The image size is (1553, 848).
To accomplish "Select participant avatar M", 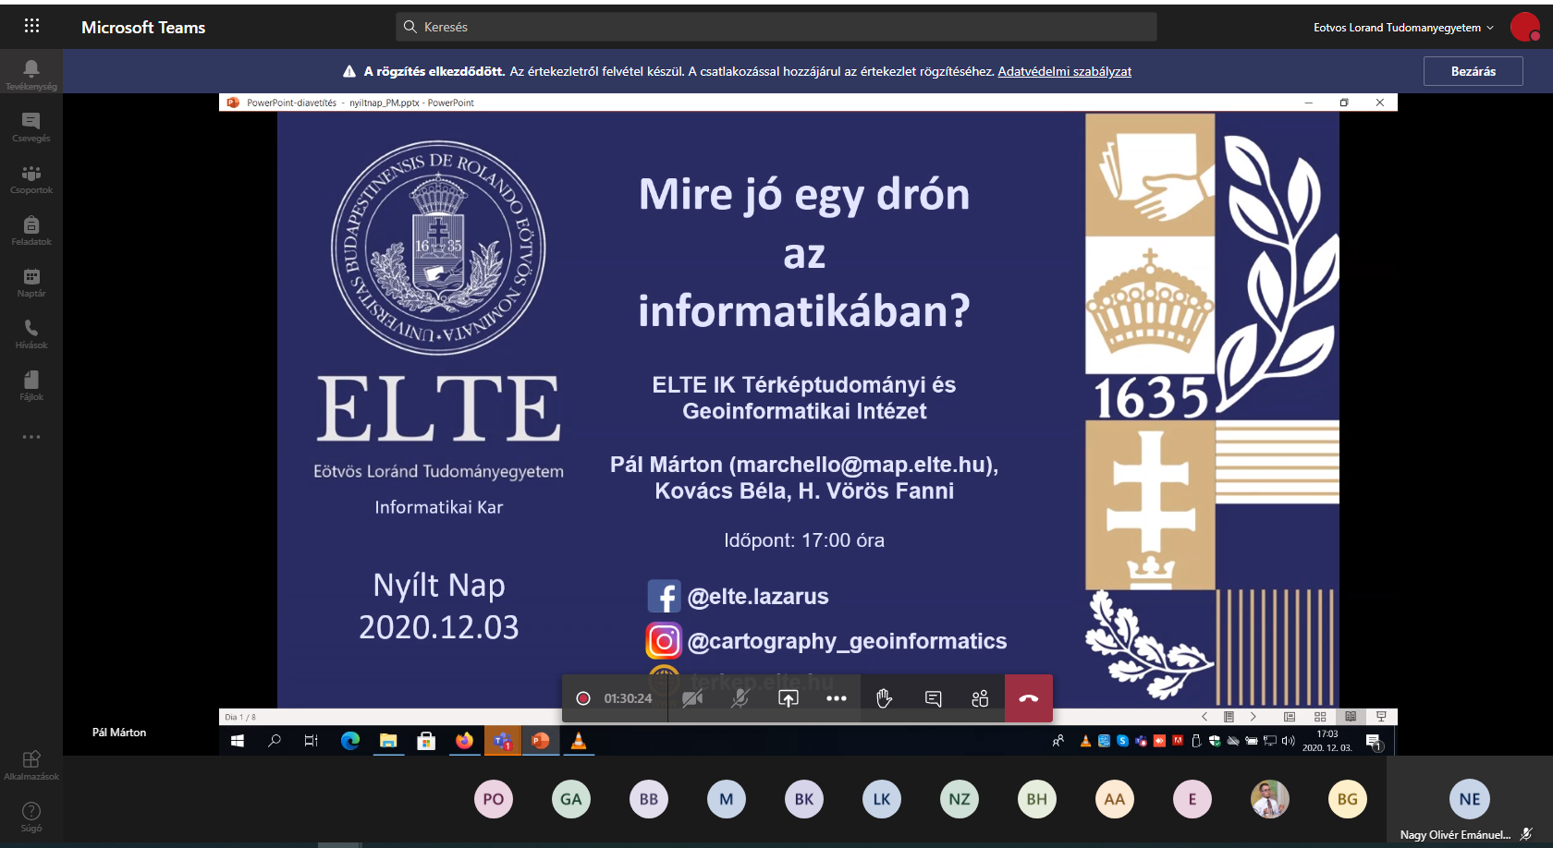I will pyautogui.click(x=727, y=799).
